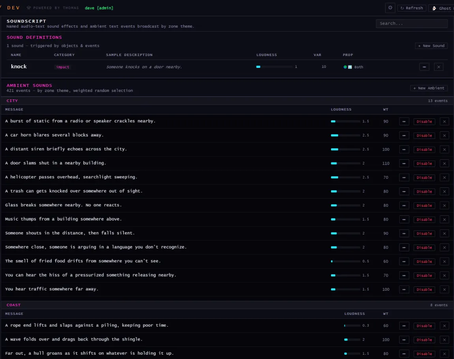The height and width of the screenshot is (359, 454).
Task: Adjust the knock loudness slider
Action: (274, 67)
